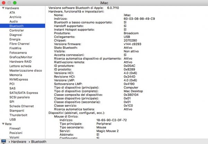This screenshot has width=208, height=144.
Task: Open FireWire hardware info
Action: (15, 48)
